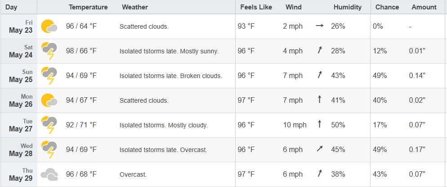Click the scattered clouds icon for May 23
The width and height of the screenshot is (447, 187).
(49, 26)
